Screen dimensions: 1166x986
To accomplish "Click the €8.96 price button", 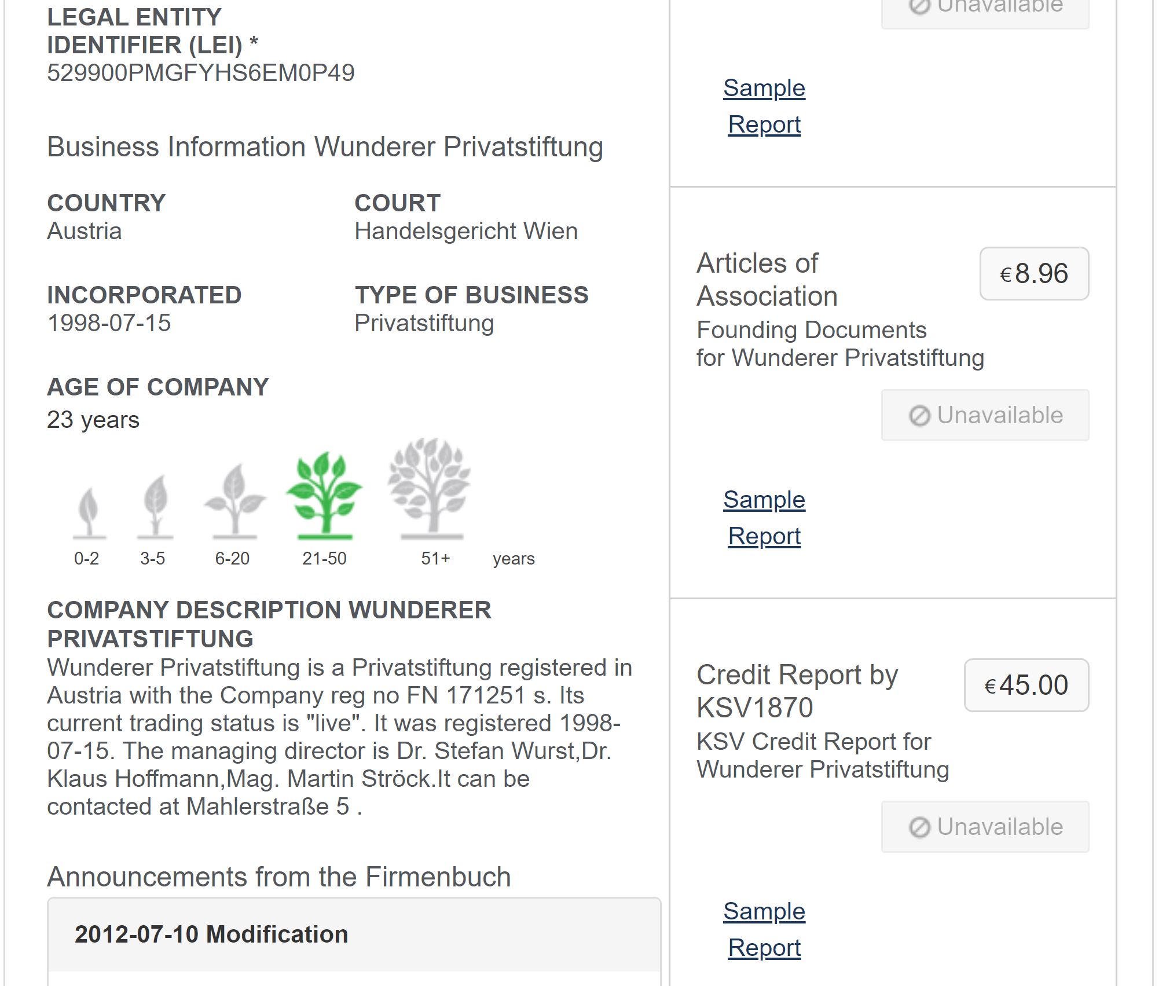I will pos(1034,274).
